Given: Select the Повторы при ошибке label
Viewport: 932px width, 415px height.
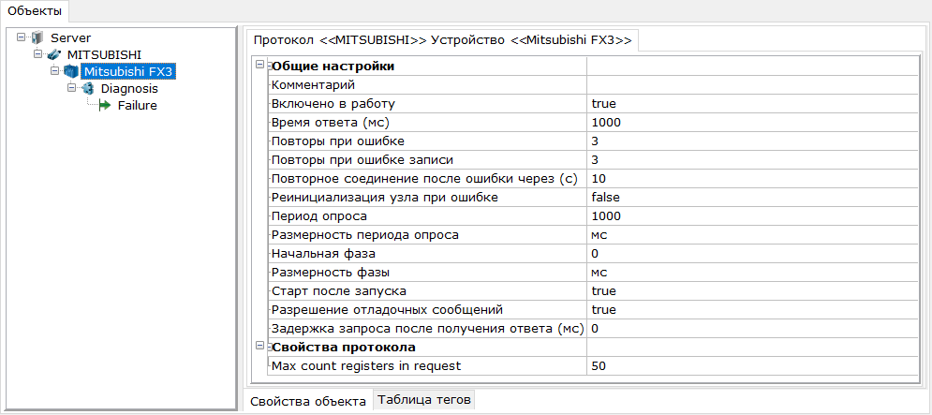Looking at the screenshot, I should (338, 141).
